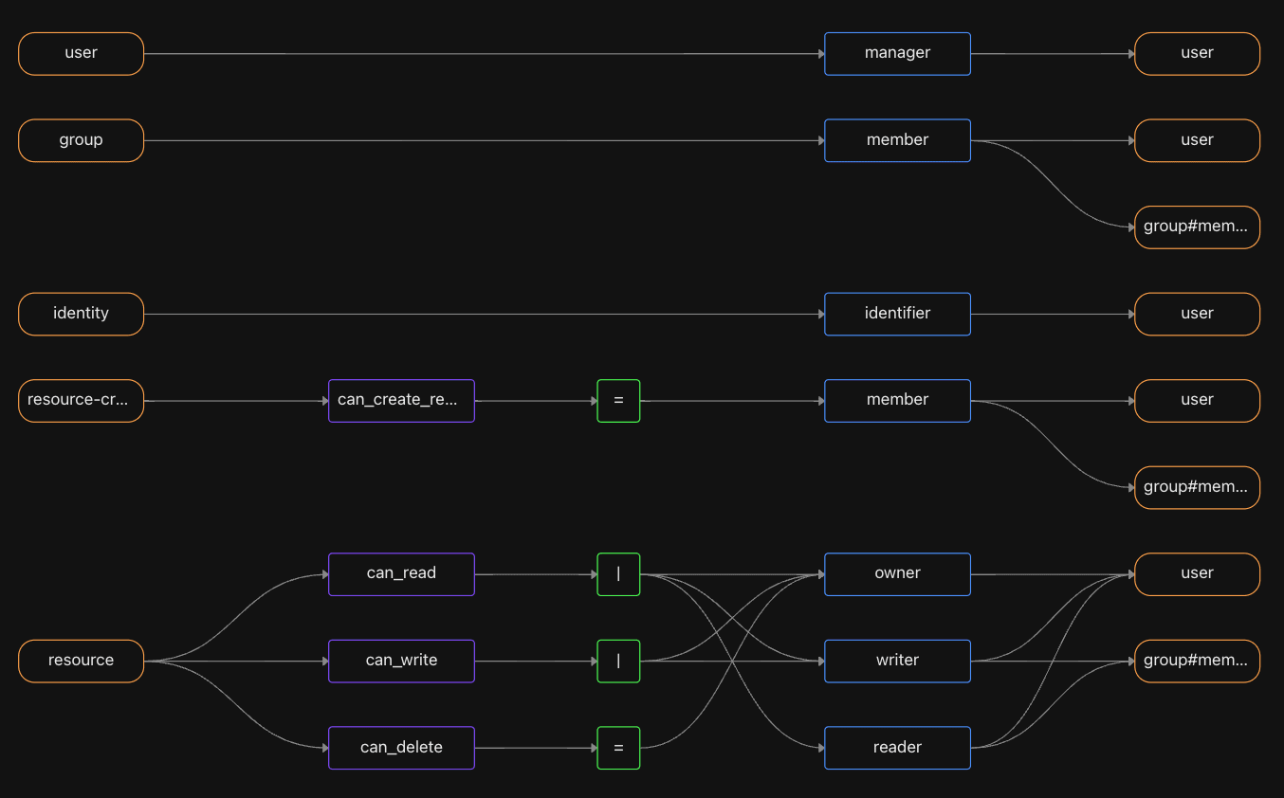The width and height of the screenshot is (1284, 798).
Task: Click the can_create_re... permission node
Action: click(x=401, y=400)
